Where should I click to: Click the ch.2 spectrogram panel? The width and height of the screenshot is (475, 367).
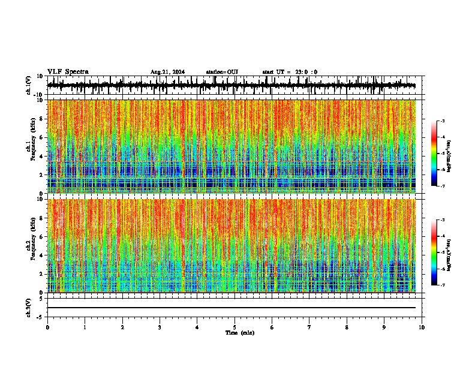pyautogui.click(x=232, y=246)
